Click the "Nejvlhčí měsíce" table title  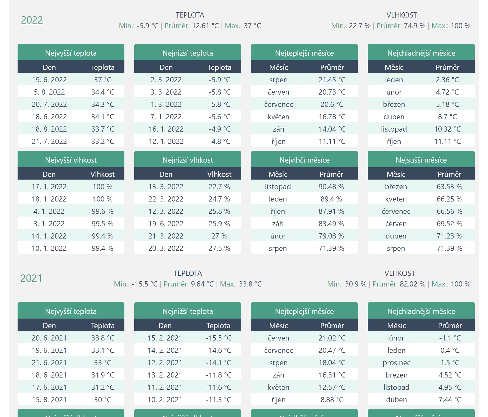pyautogui.click(x=304, y=160)
